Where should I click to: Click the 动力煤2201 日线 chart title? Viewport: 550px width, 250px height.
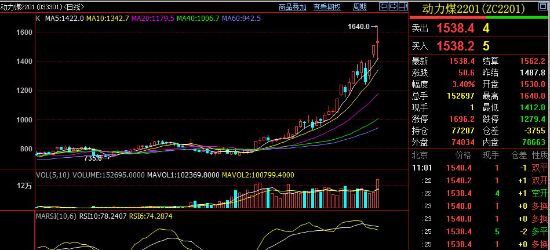pos(43,7)
